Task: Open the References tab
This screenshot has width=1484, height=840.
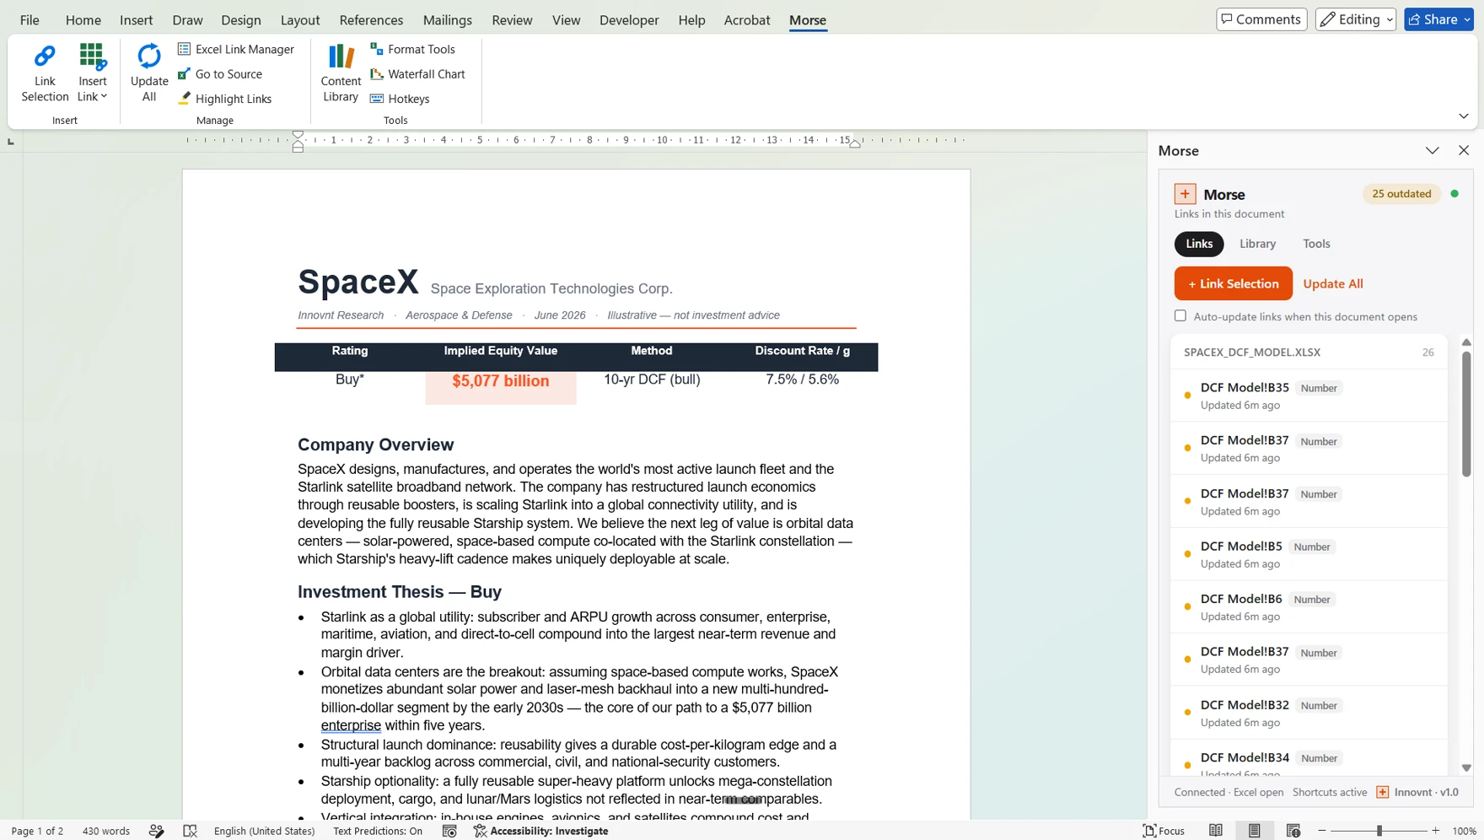Action: point(371,19)
